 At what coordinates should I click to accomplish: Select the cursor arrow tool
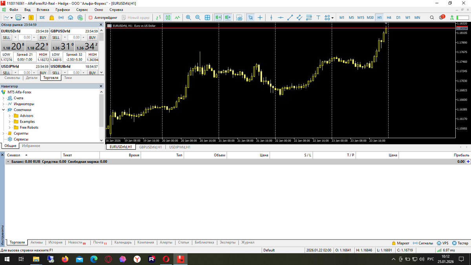[x=250, y=18]
